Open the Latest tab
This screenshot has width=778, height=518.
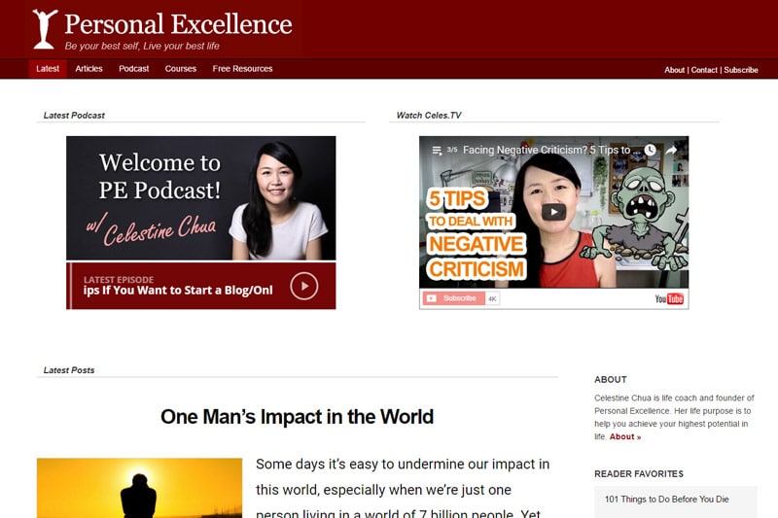coord(48,69)
